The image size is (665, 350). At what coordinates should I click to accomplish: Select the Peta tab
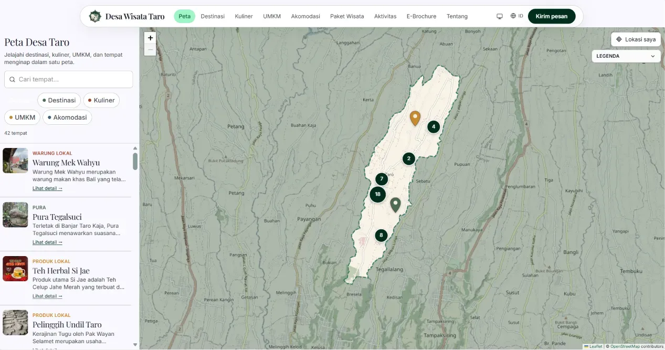pyautogui.click(x=184, y=16)
